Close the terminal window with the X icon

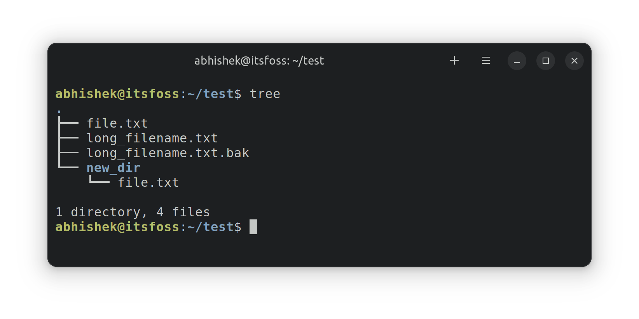coord(574,61)
